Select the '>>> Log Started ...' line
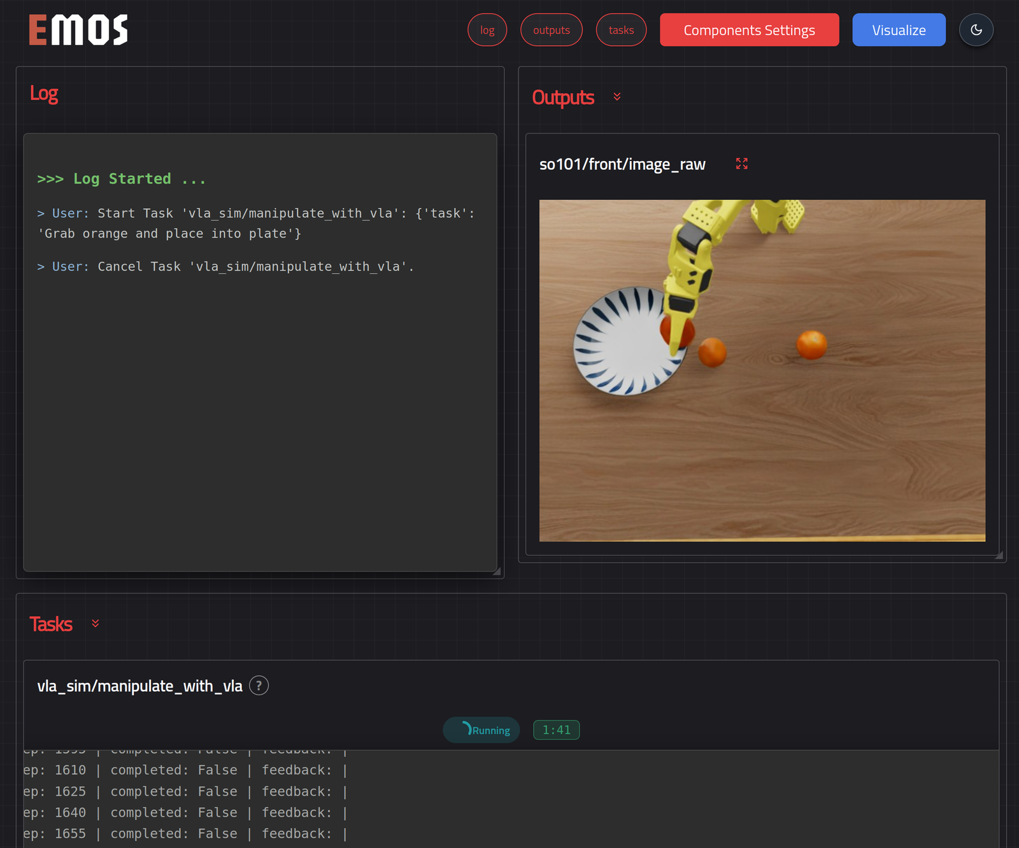 click(122, 179)
